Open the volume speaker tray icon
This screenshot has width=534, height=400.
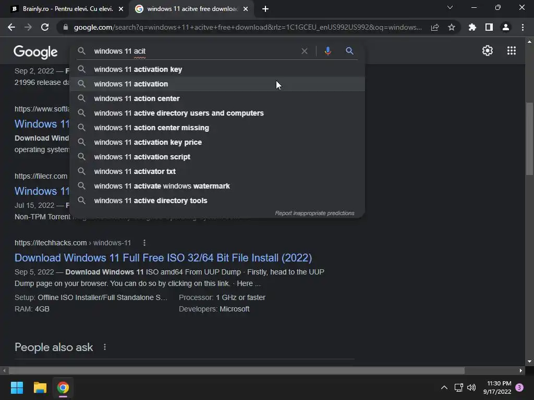[x=471, y=387]
